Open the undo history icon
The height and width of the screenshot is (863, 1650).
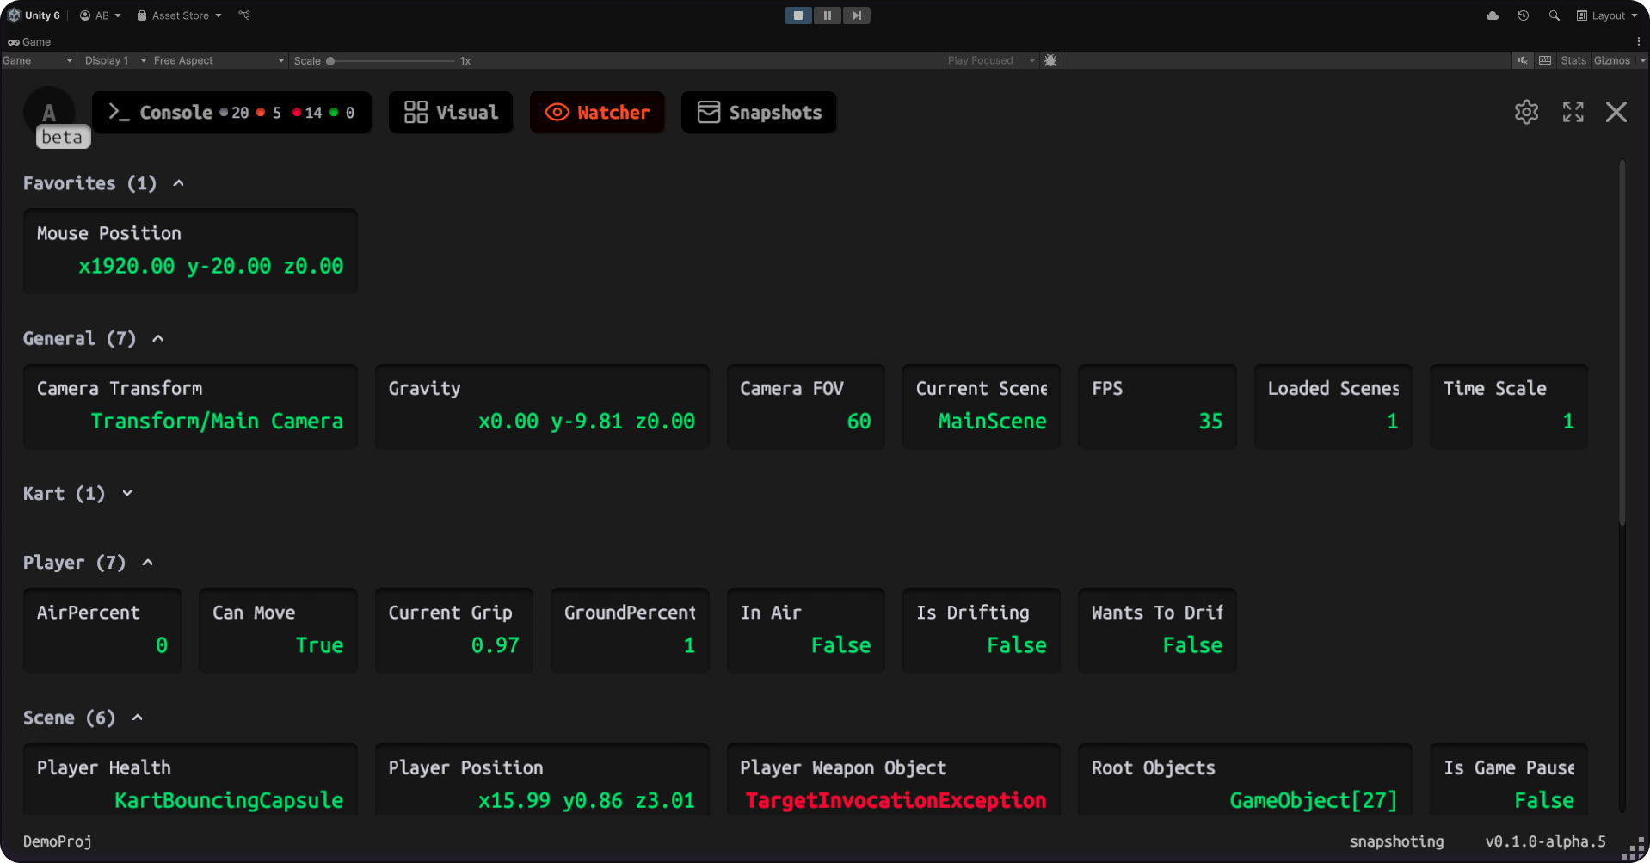(1523, 15)
